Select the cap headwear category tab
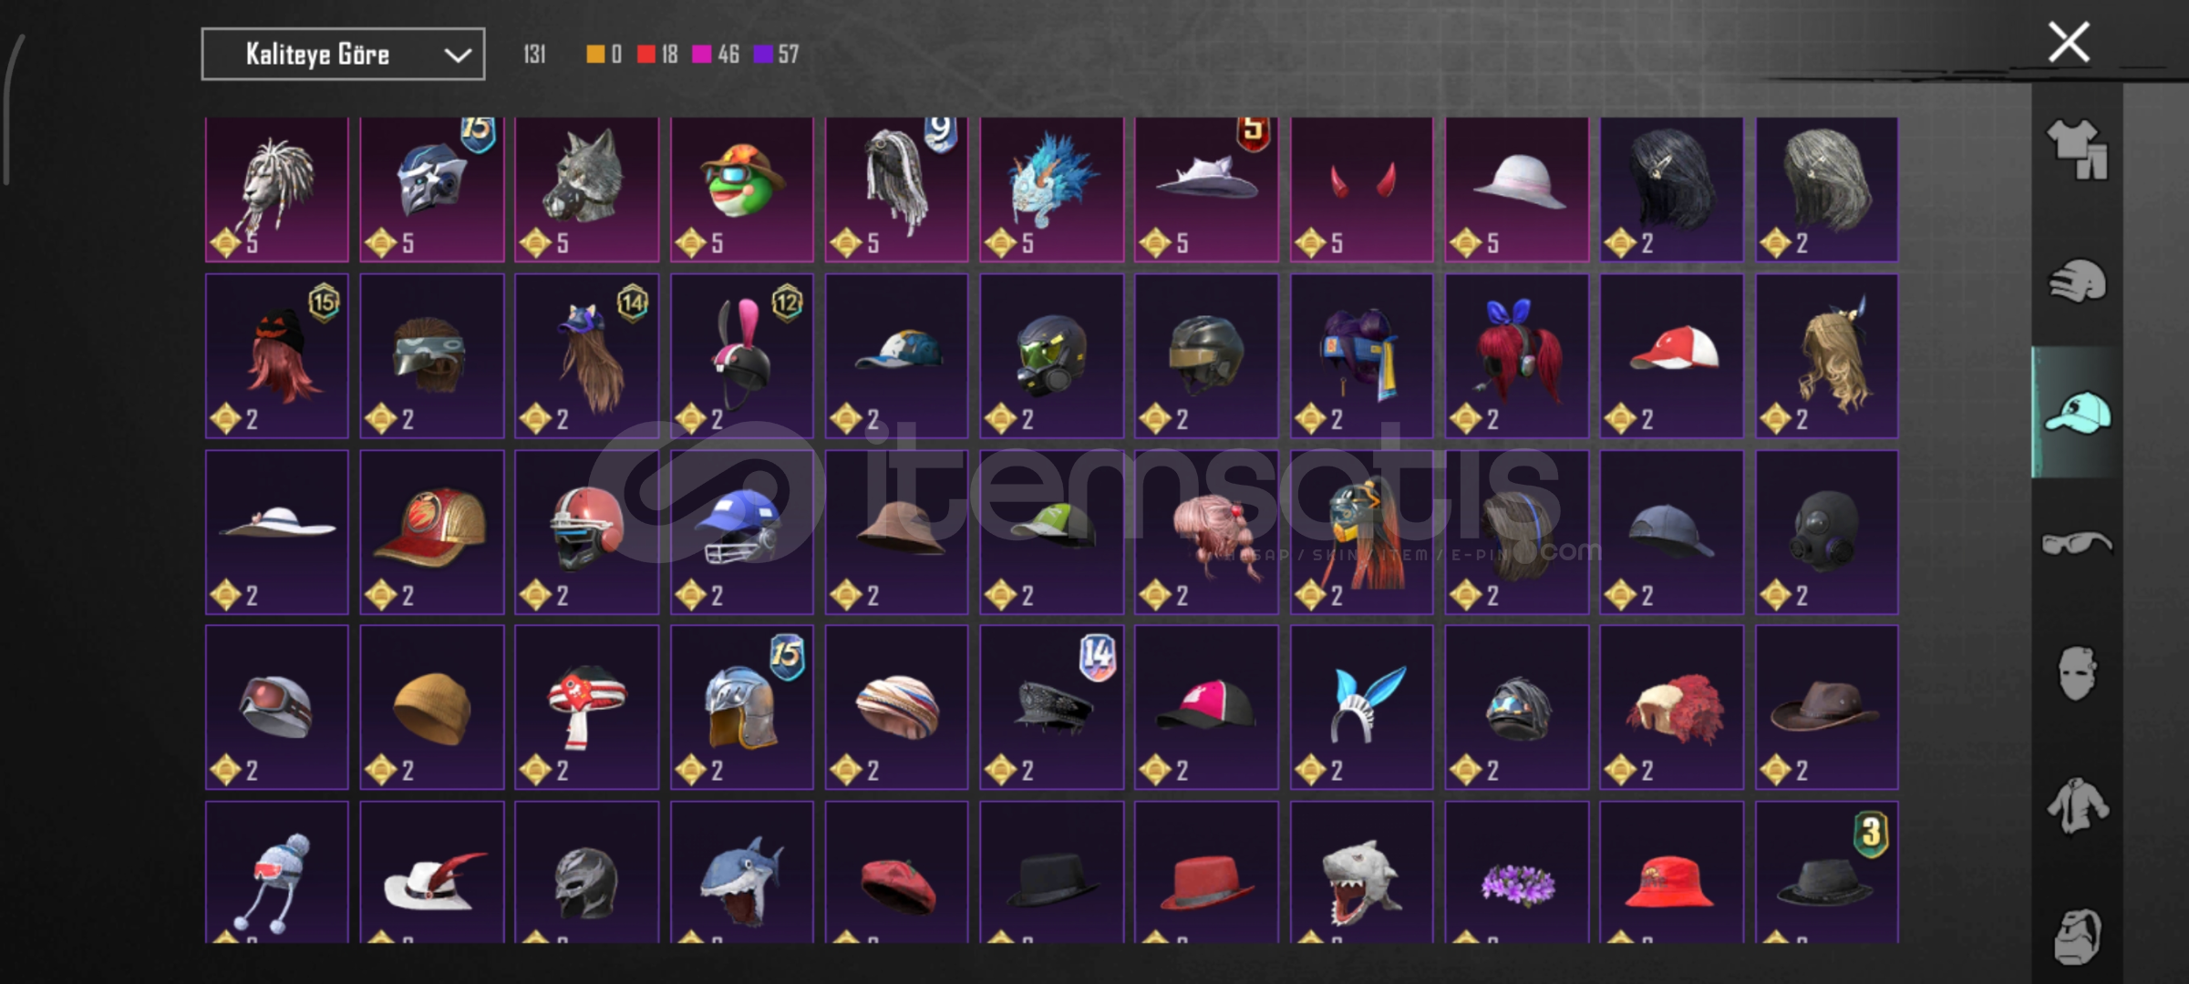 [x=2077, y=413]
